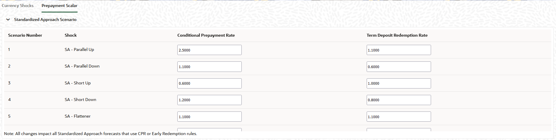Click Parallel Down Term Deposit Redemption field

click(x=399, y=67)
